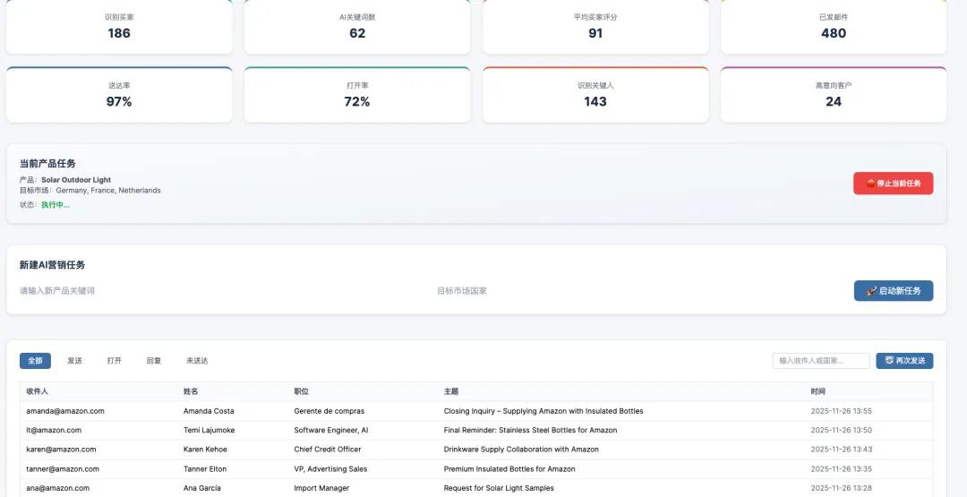Open the 打开 filter tab
This screenshot has width=967, height=497.
(114, 361)
